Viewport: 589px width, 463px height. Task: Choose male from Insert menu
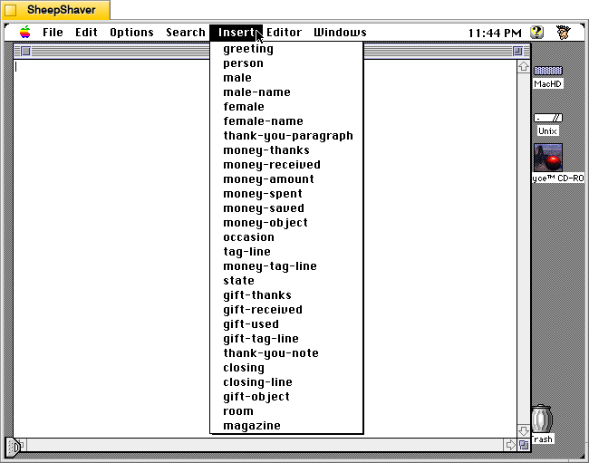[x=286, y=78]
